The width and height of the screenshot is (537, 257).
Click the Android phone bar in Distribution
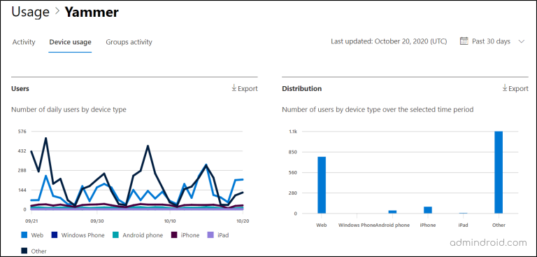click(392, 211)
